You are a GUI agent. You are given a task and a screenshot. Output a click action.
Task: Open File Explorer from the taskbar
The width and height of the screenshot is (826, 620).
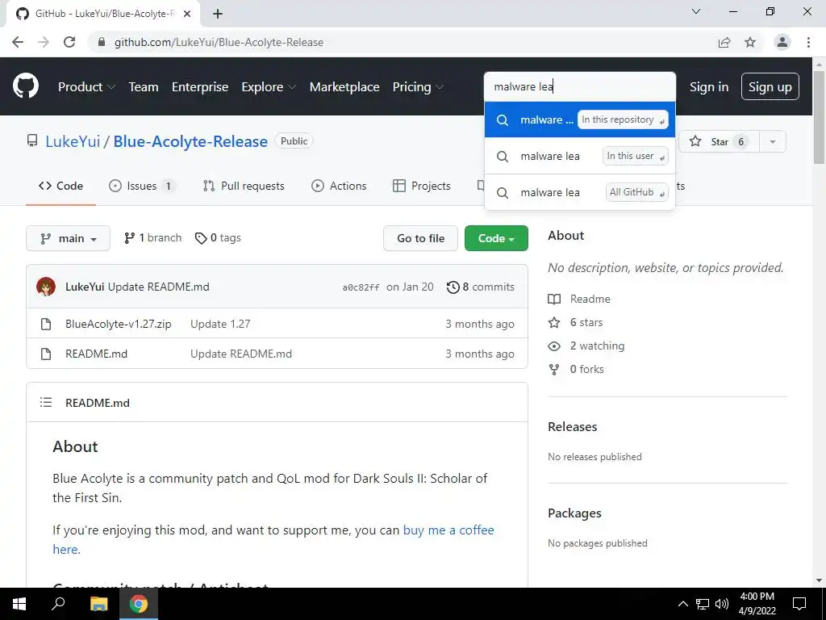click(x=98, y=604)
